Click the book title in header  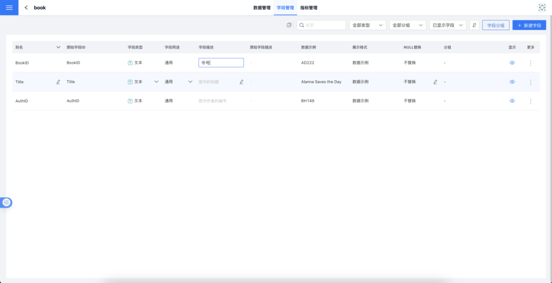(x=40, y=7)
